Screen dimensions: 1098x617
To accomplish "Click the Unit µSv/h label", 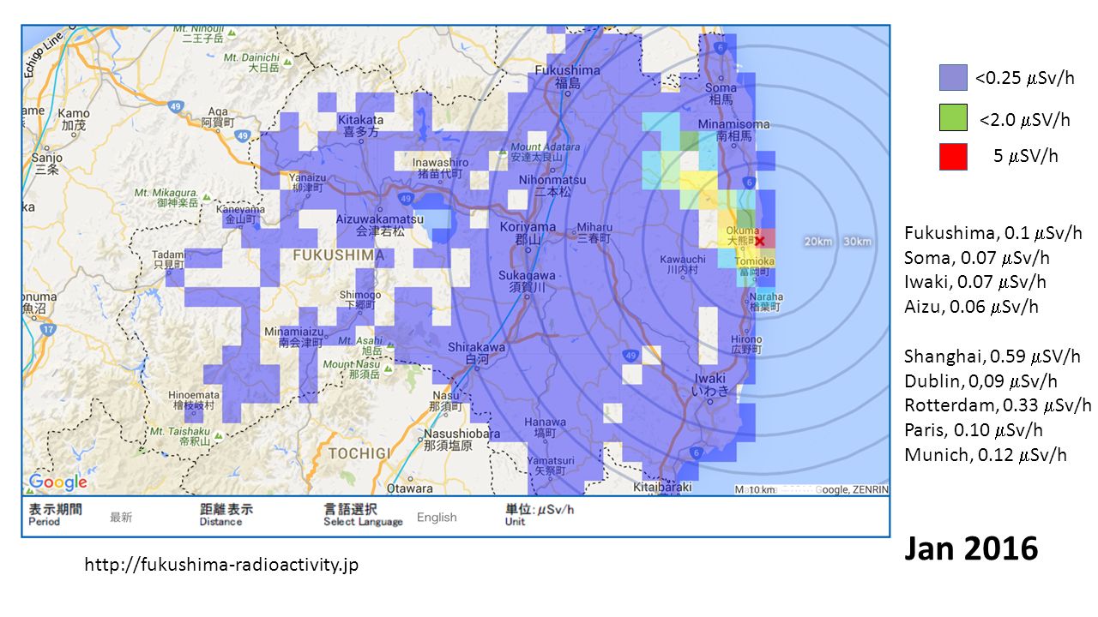I will pyautogui.click(x=540, y=514).
